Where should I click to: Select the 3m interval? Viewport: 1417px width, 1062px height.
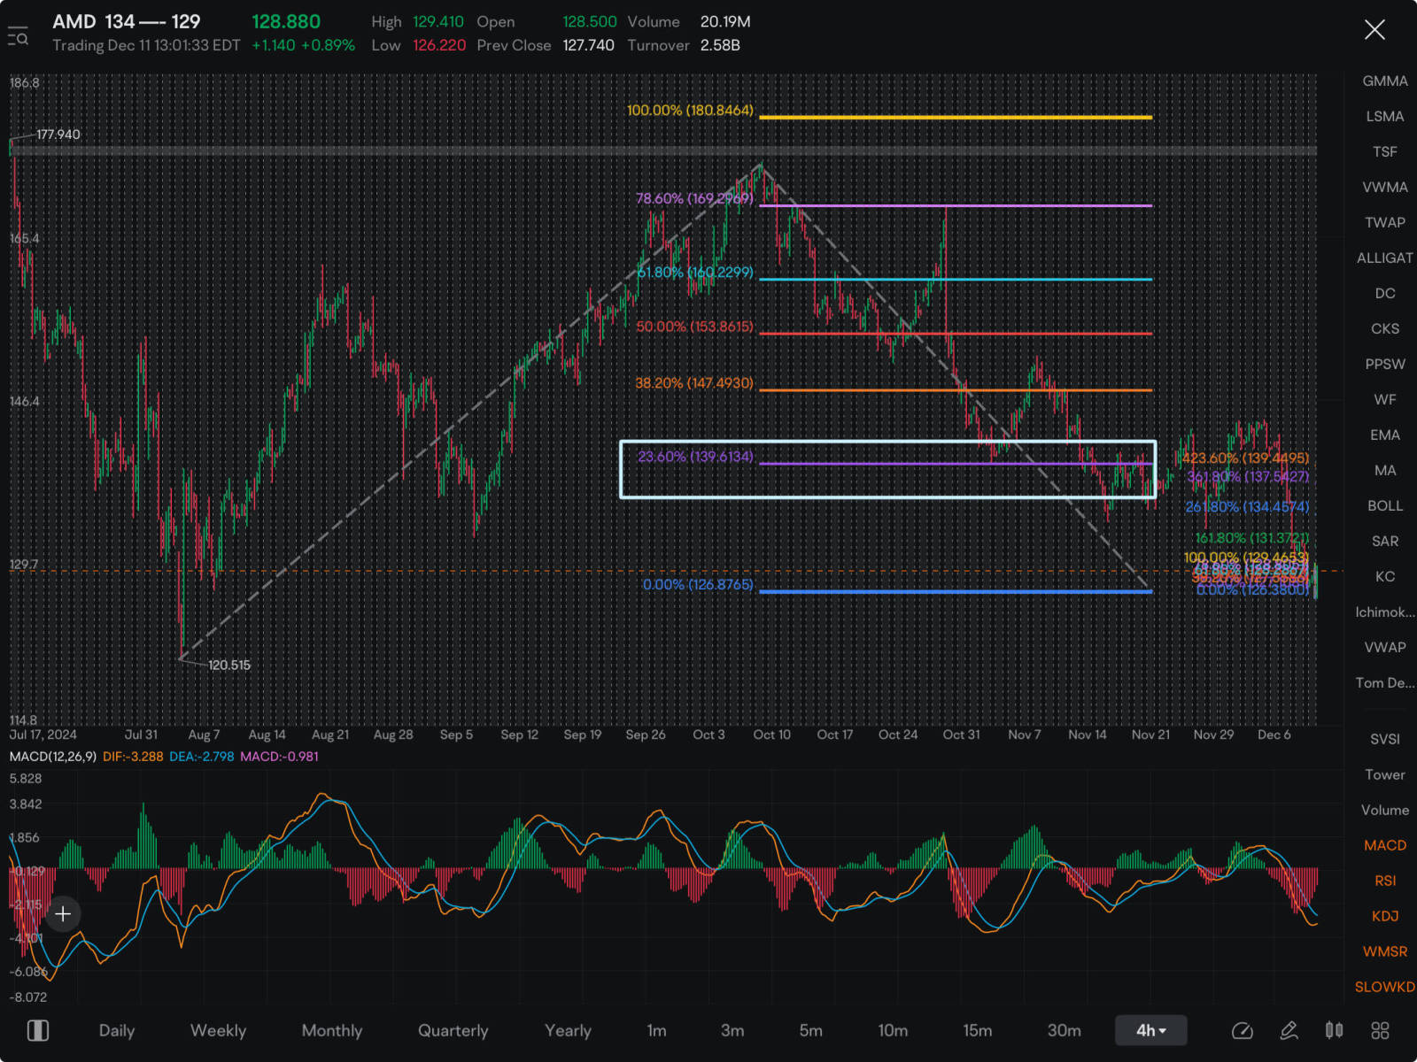pos(732,1030)
